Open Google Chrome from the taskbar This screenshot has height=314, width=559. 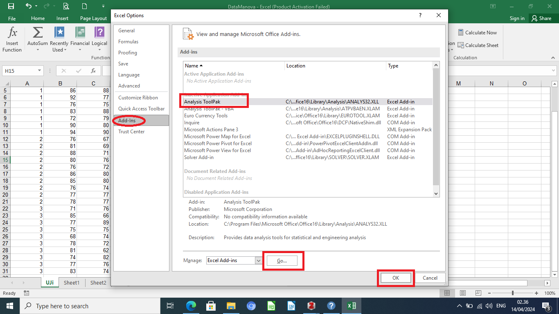tap(251, 306)
